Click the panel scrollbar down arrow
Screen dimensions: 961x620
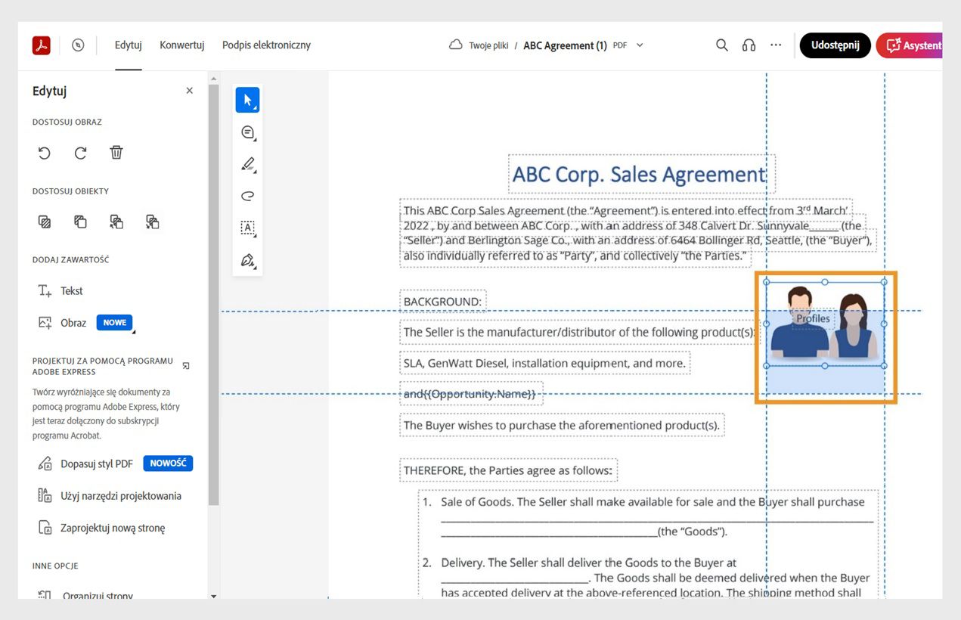pos(214,597)
